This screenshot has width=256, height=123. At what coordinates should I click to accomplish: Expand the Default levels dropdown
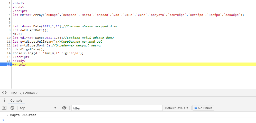(177, 108)
